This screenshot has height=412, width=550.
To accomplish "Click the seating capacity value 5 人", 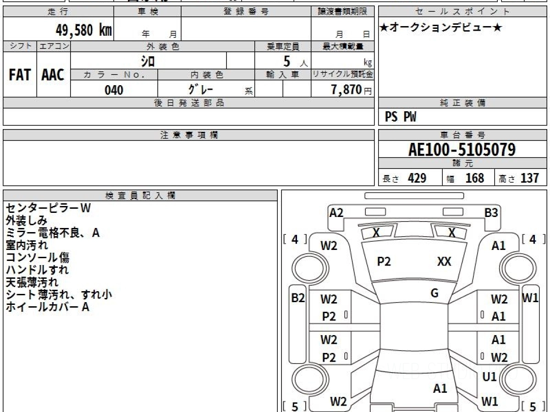I will (295, 61).
